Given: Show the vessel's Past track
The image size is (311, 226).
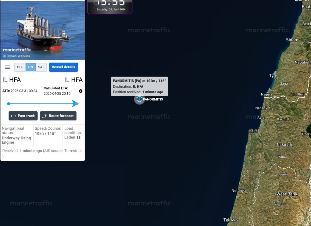Looking at the screenshot, I should (x=23, y=116).
